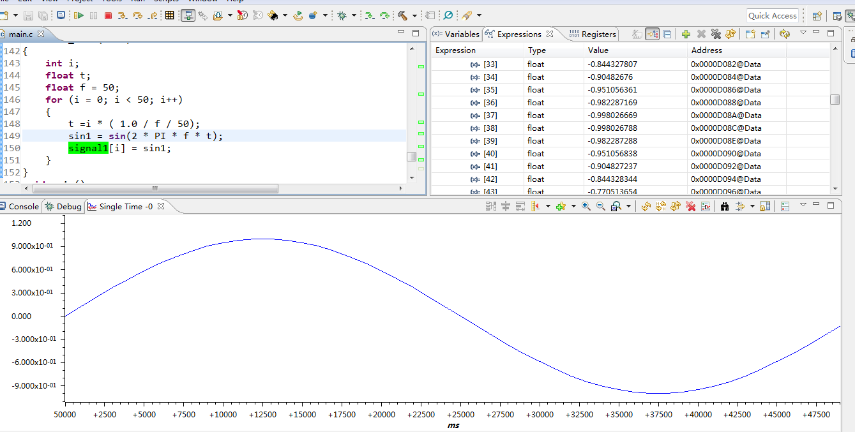Click the hammer Build icon

click(x=402, y=15)
